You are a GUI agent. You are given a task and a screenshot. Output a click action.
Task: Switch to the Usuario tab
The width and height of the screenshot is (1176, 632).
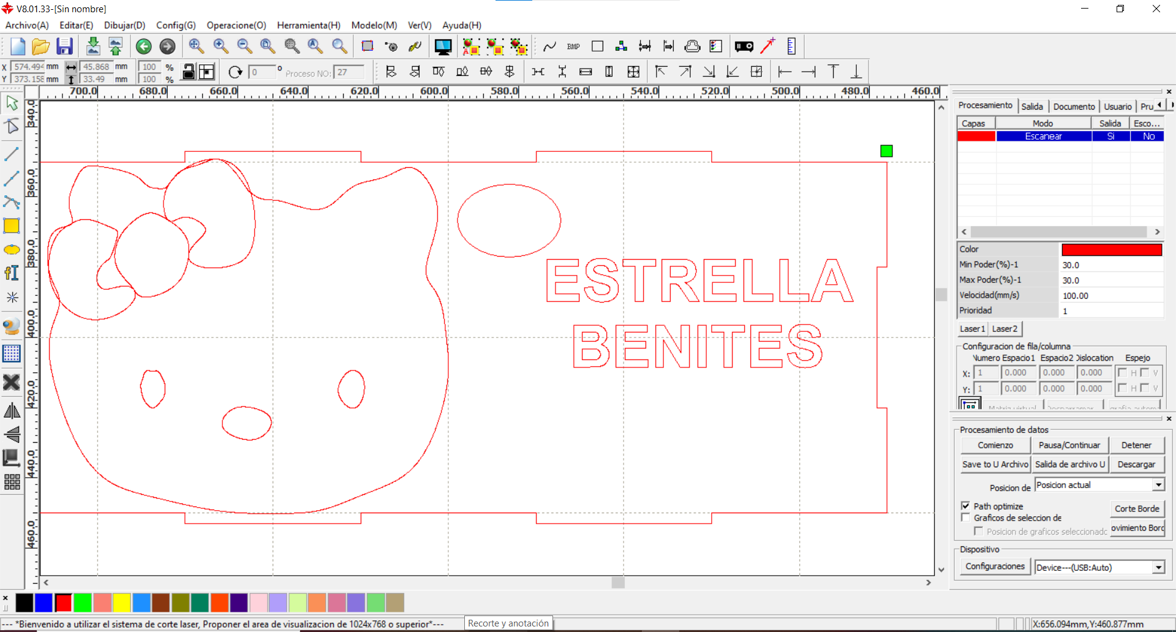[x=1118, y=106]
